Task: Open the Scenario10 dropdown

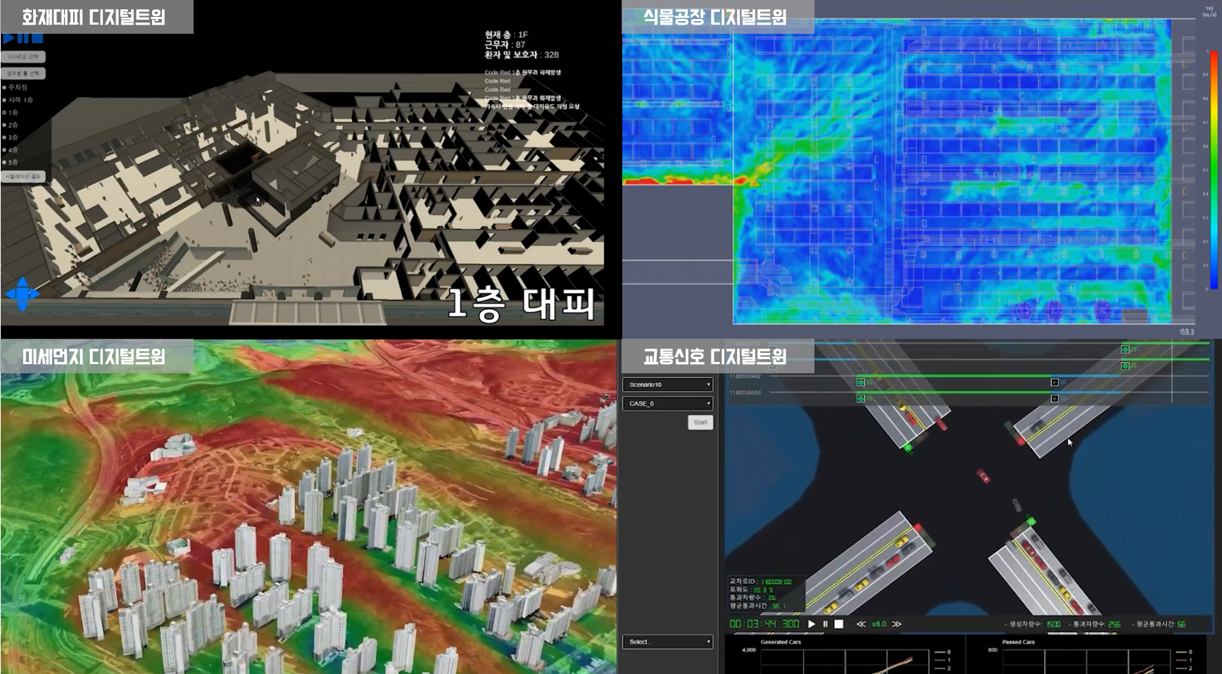Action: click(x=667, y=385)
